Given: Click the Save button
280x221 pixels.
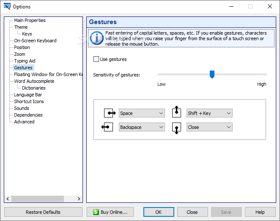Looking at the screenshot, I should tap(226, 212).
